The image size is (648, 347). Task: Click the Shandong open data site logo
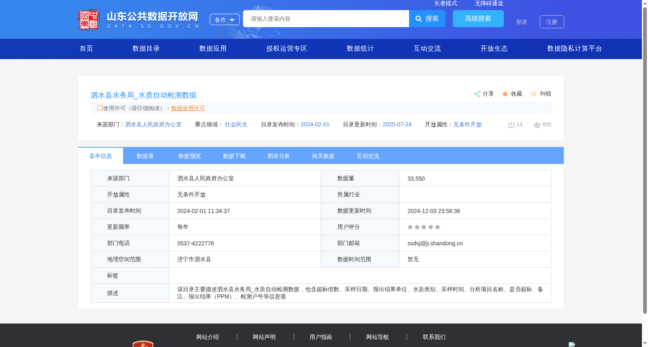tap(139, 19)
